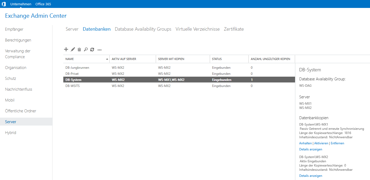This screenshot has width=370, height=180.
Task: Click Eingebunden status of DB-WSITS
Action: tap(221, 86)
